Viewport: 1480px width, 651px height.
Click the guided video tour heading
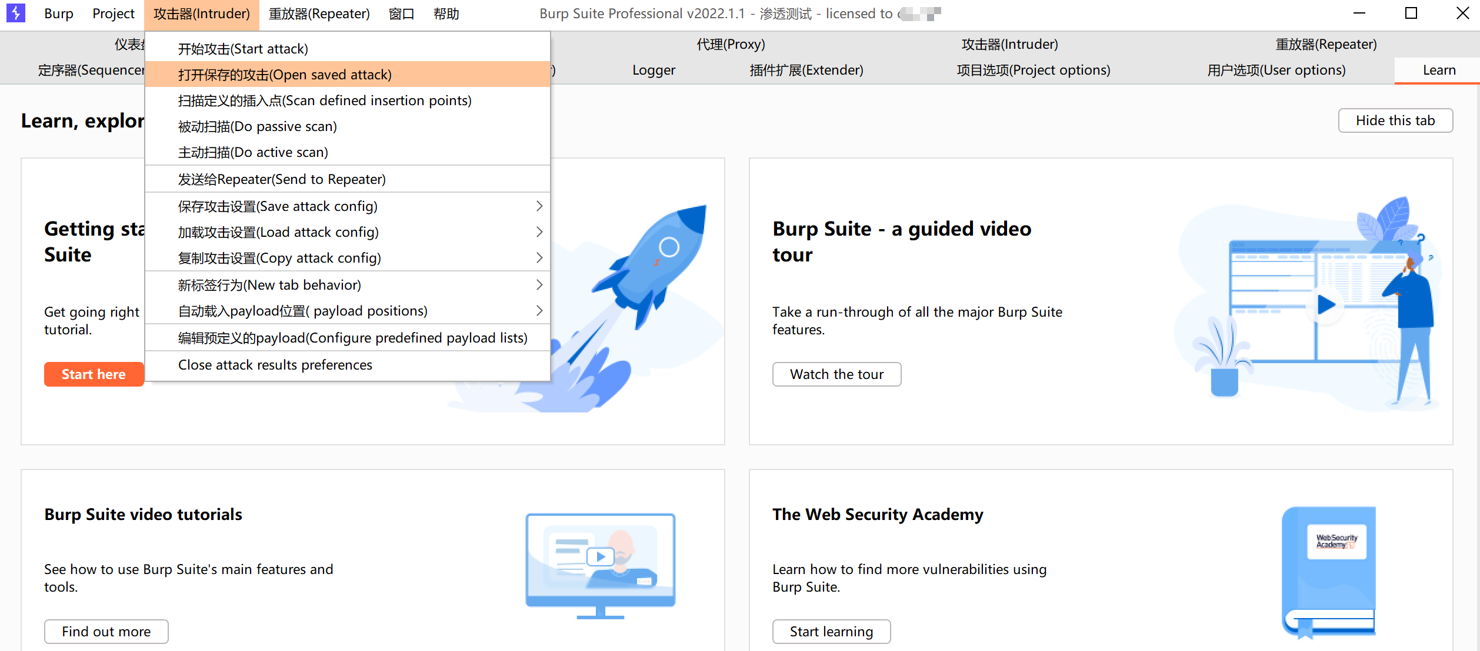[902, 241]
